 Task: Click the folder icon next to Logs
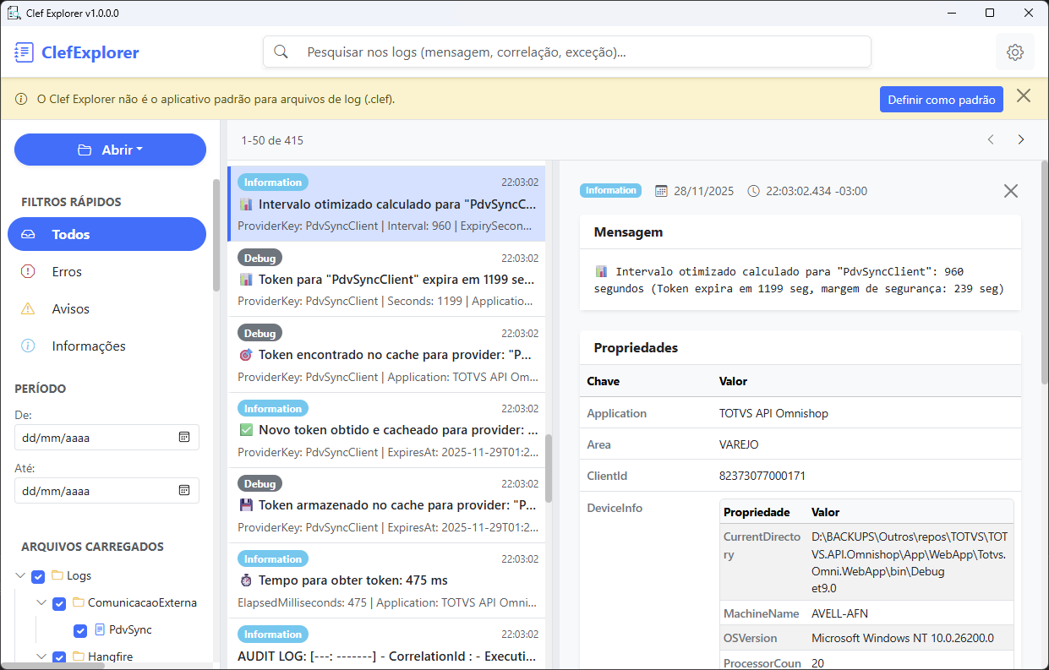pos(56,575)
